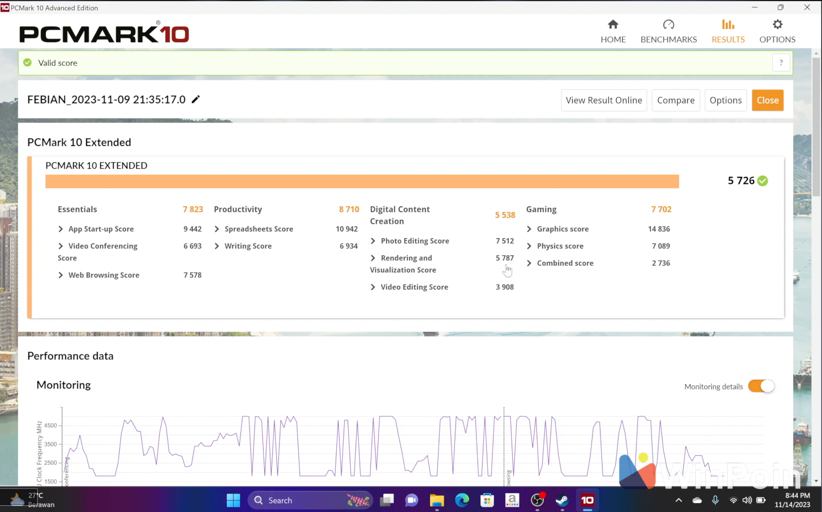Open Microsoft Store from taskbar

(x=487, y=500)
